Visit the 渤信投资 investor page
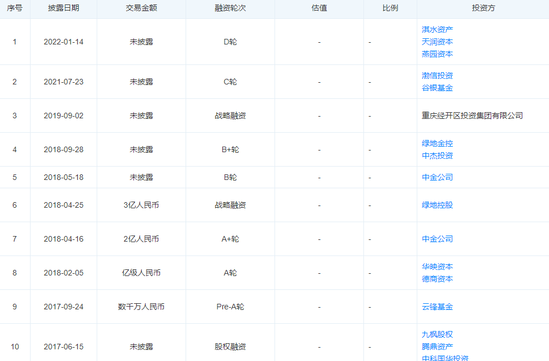The image size is (549, 361). [437, 76]
